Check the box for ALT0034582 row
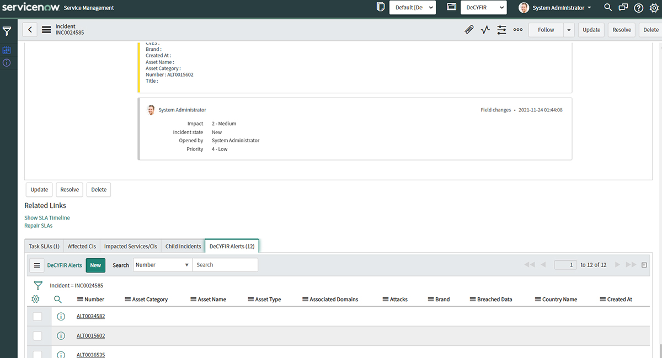 click(38, 316)
